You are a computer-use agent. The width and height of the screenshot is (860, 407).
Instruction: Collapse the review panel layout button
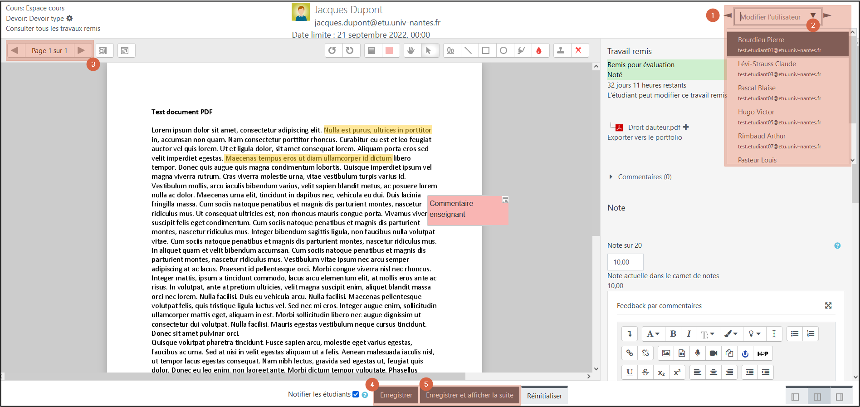point(795,397)
